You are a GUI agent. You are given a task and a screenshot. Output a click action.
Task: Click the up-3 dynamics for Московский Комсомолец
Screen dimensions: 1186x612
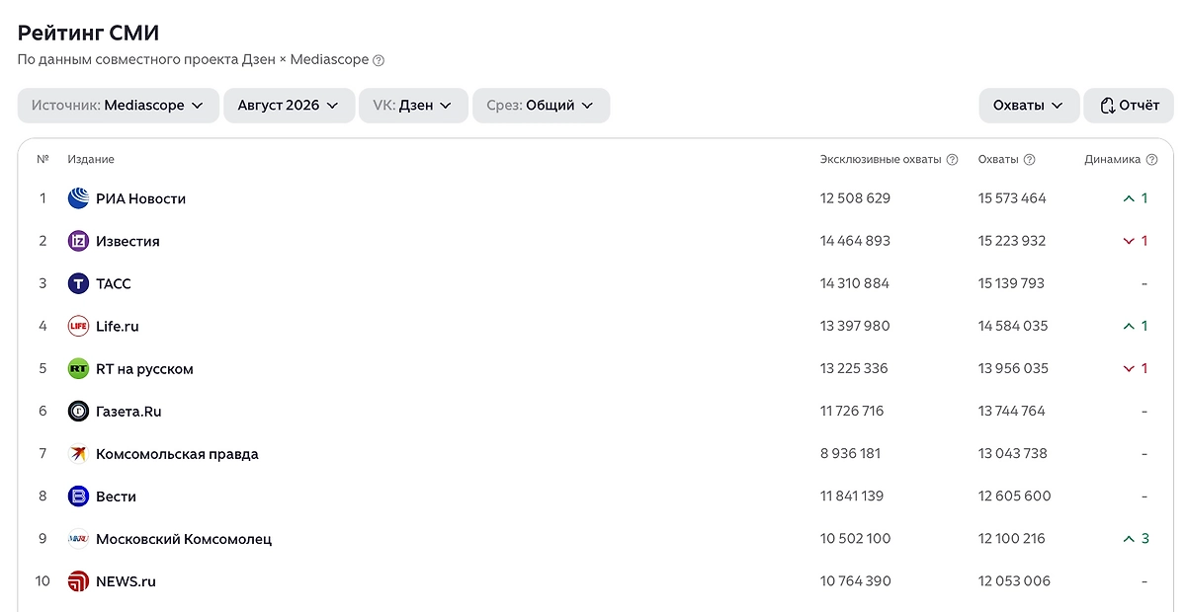pos(1136,539)
